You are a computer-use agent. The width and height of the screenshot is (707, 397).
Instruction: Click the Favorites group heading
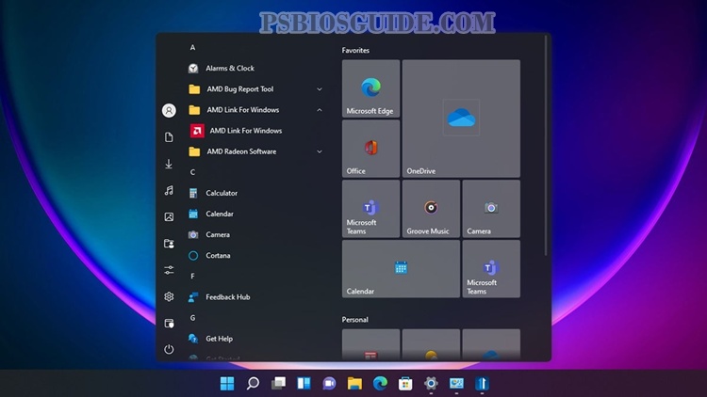[355, 51]
